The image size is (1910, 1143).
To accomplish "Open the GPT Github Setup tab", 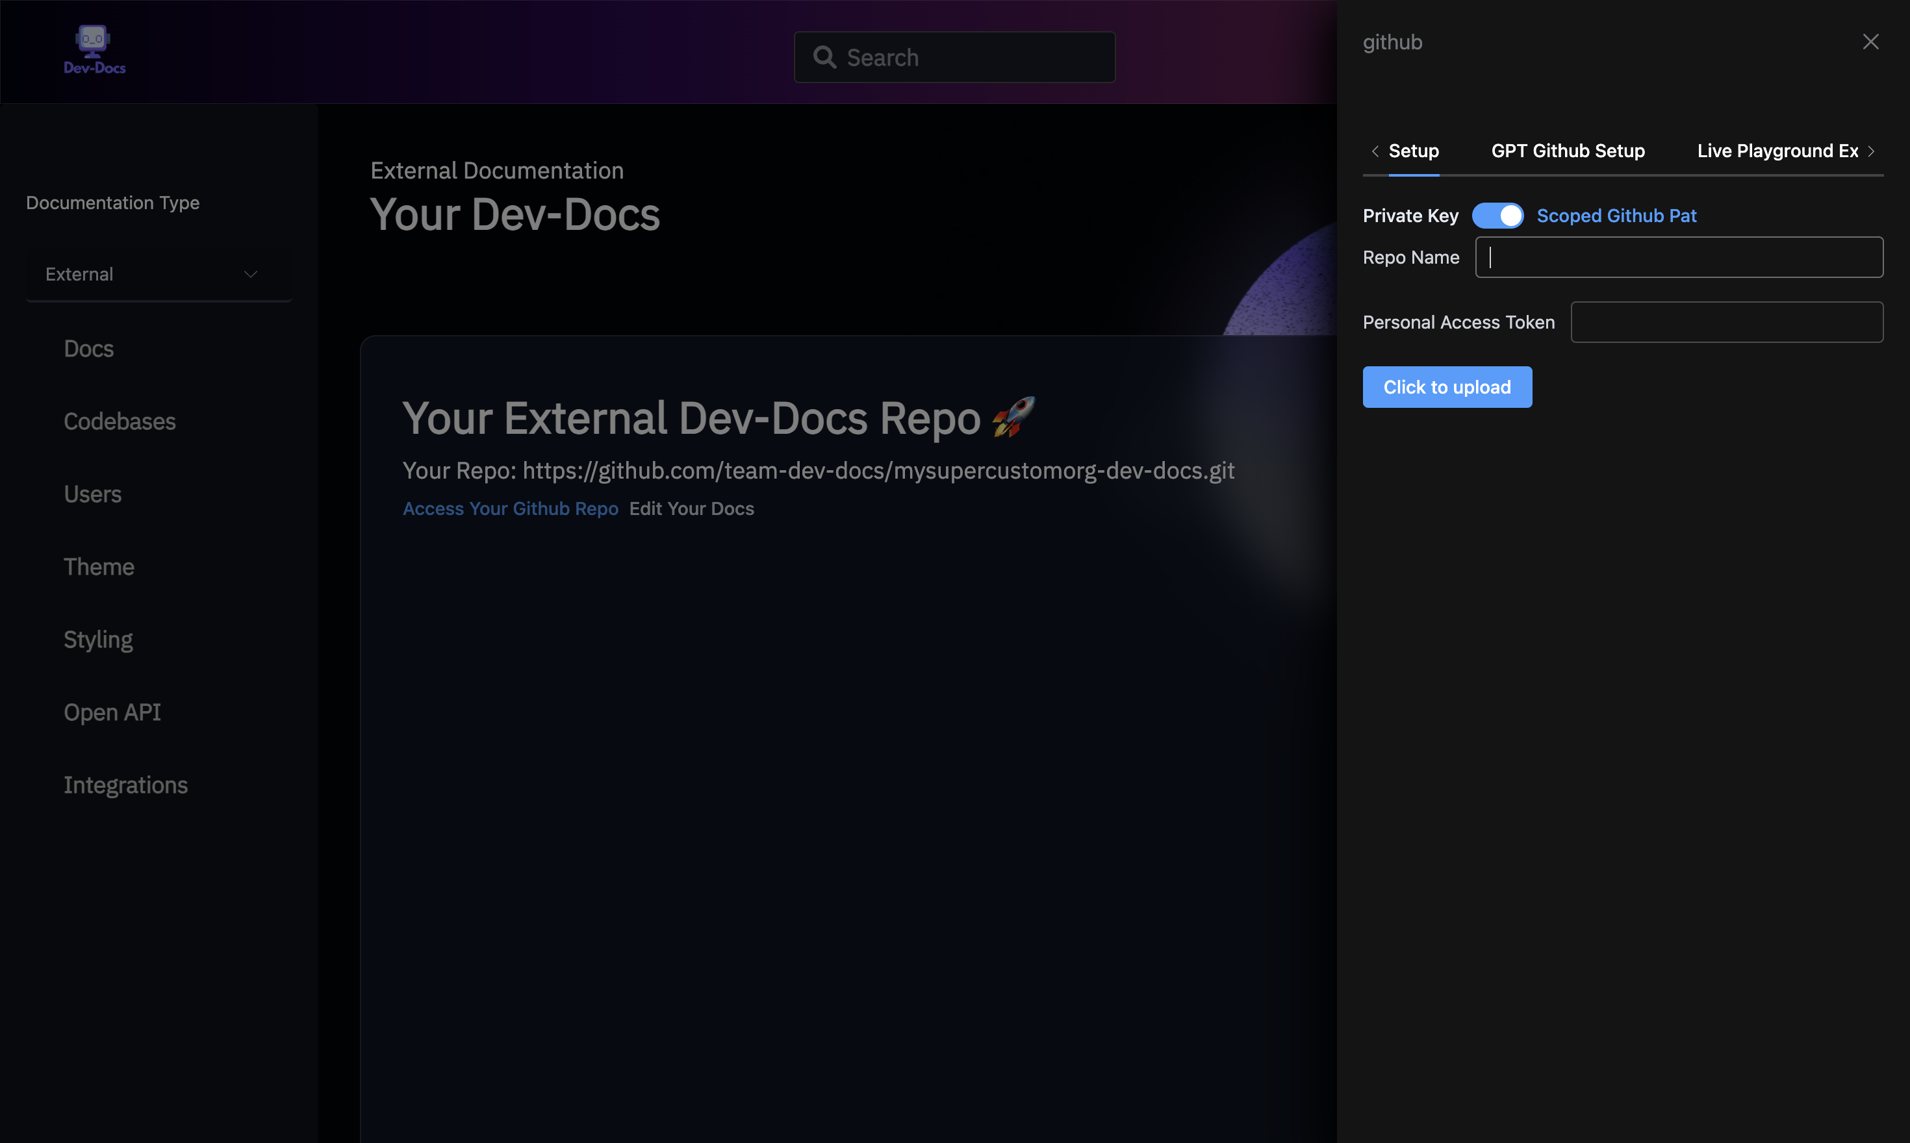I will tap(1567, 151).
